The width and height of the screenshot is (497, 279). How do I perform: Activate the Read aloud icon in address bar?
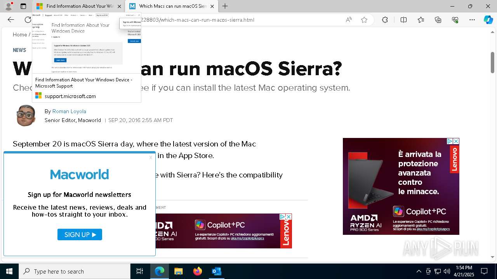[349, 20]
